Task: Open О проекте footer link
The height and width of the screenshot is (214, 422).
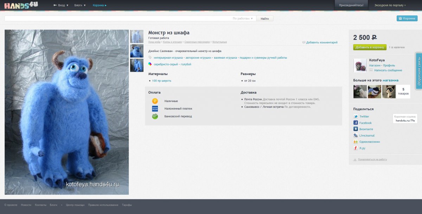Action: coord(11,205)
